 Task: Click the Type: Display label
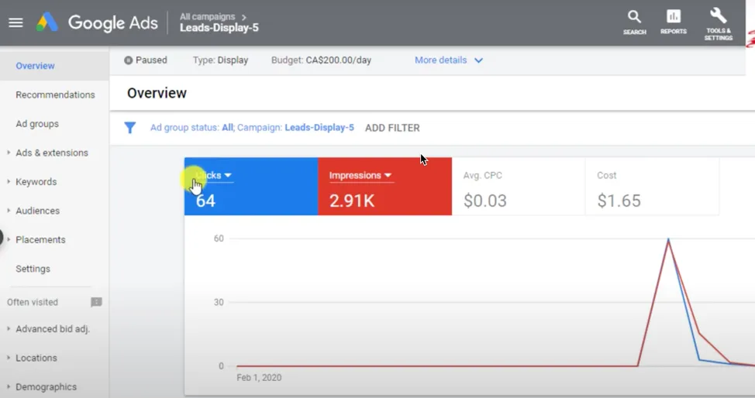click(x=220, y=60)
